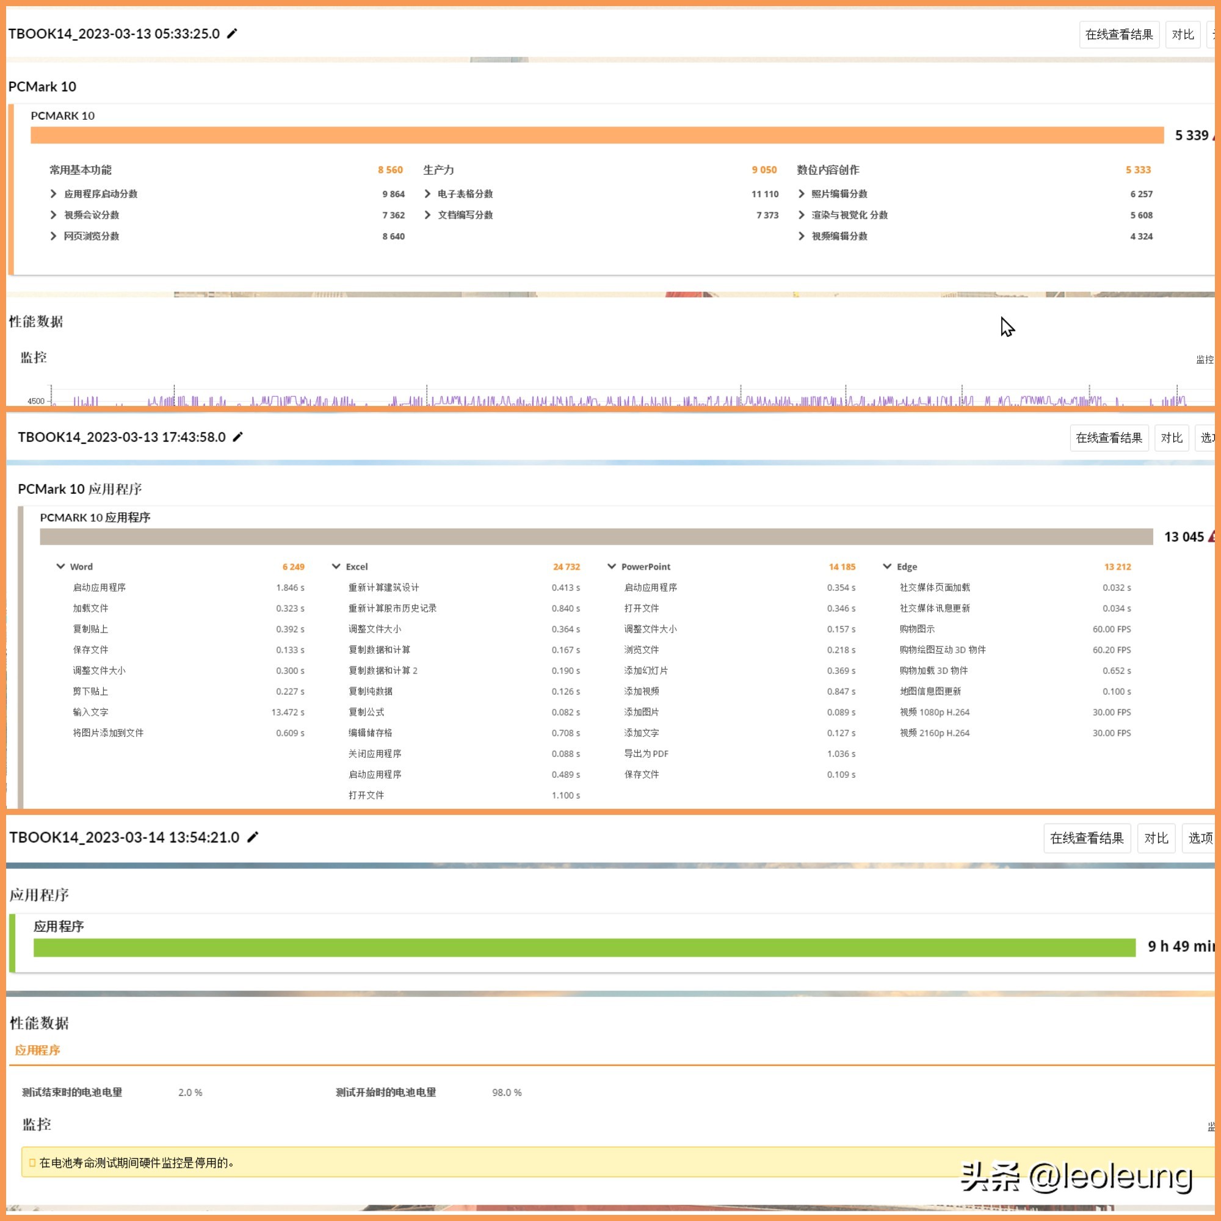Expand 视频会议分数 row
1221x1221 pixels.
click(x=54, y=215)
